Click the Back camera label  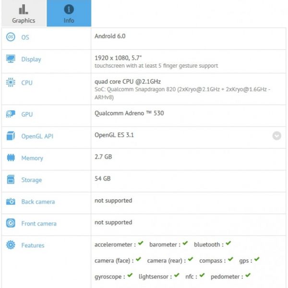click(x=38, y=202)
